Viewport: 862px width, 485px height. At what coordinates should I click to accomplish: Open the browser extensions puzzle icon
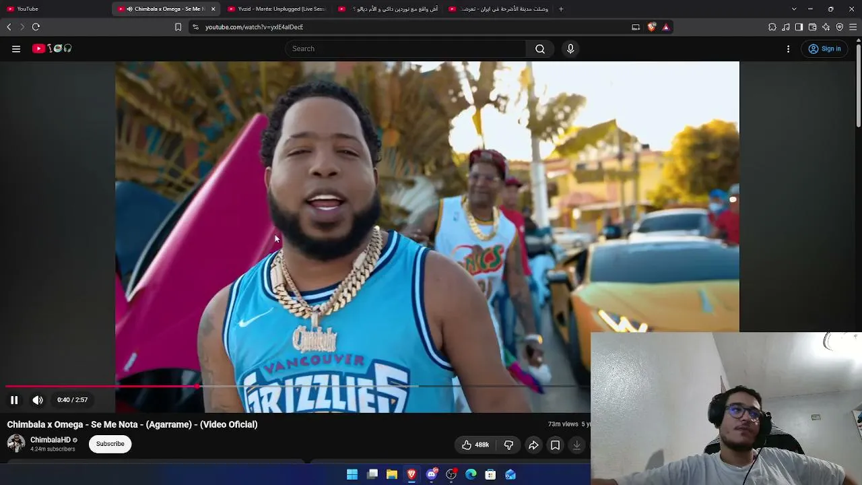coord(772,27)
